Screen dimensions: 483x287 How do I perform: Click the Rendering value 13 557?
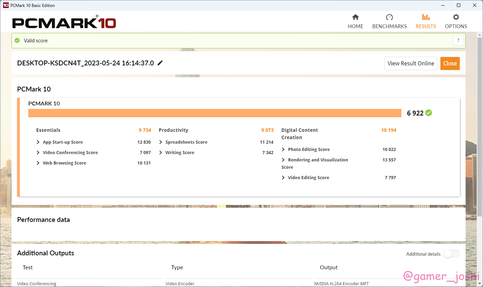click(x=389, y=160)
